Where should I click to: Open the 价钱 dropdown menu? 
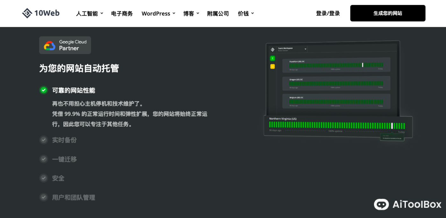point(246,13)
